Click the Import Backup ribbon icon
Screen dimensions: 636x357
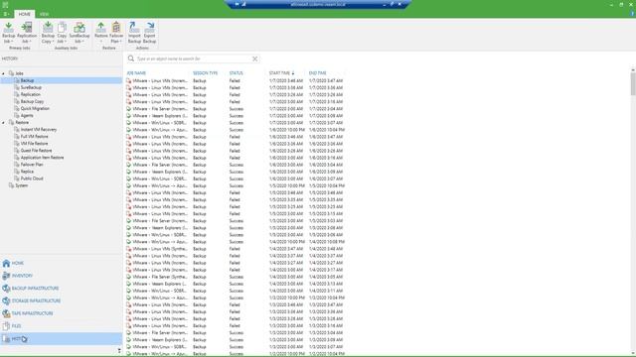click(x=134, y=33)
